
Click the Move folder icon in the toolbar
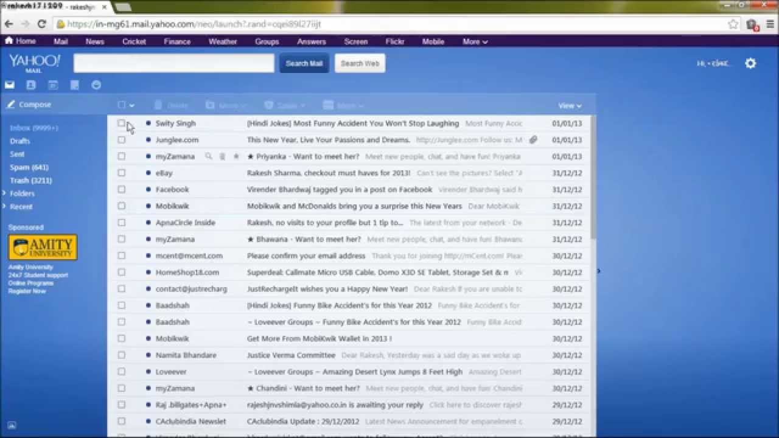(210, 105)
